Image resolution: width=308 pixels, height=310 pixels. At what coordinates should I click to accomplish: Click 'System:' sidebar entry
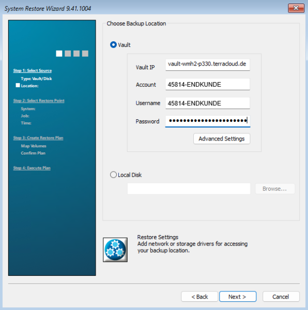[x=28, y=109]
